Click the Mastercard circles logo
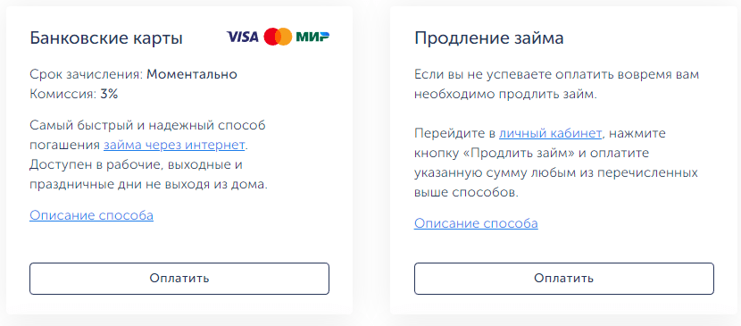Screen dimensions: 741x326 [278, 37]
